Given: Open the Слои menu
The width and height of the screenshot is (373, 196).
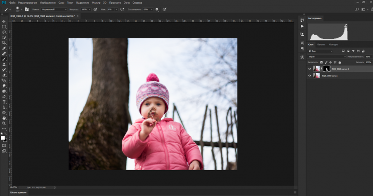Looking at the screenshot, I should [x=61, y=3].
